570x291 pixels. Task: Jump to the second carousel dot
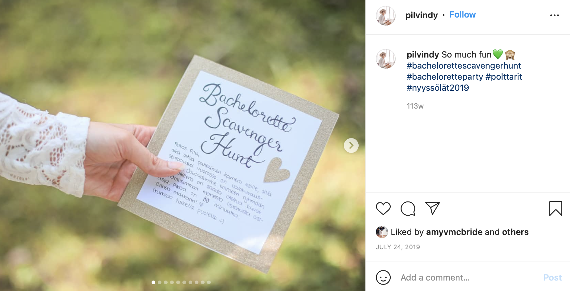point(160,282)
